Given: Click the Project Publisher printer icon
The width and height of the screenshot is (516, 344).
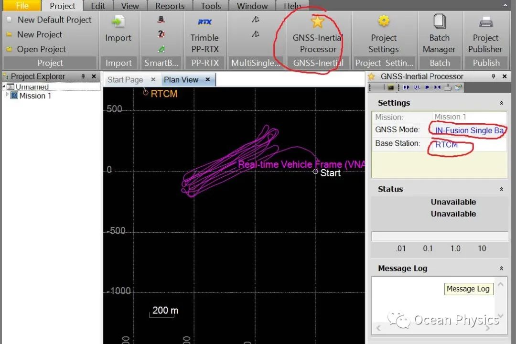Looking at the screenshot, I should [x=485, y=22].
